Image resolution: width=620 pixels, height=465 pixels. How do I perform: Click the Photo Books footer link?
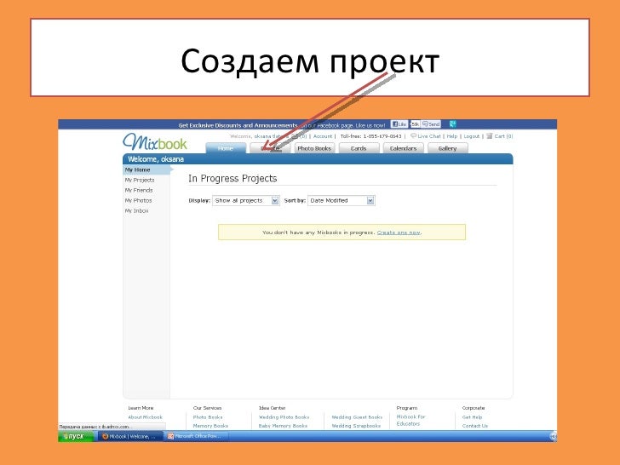(208, 417)
